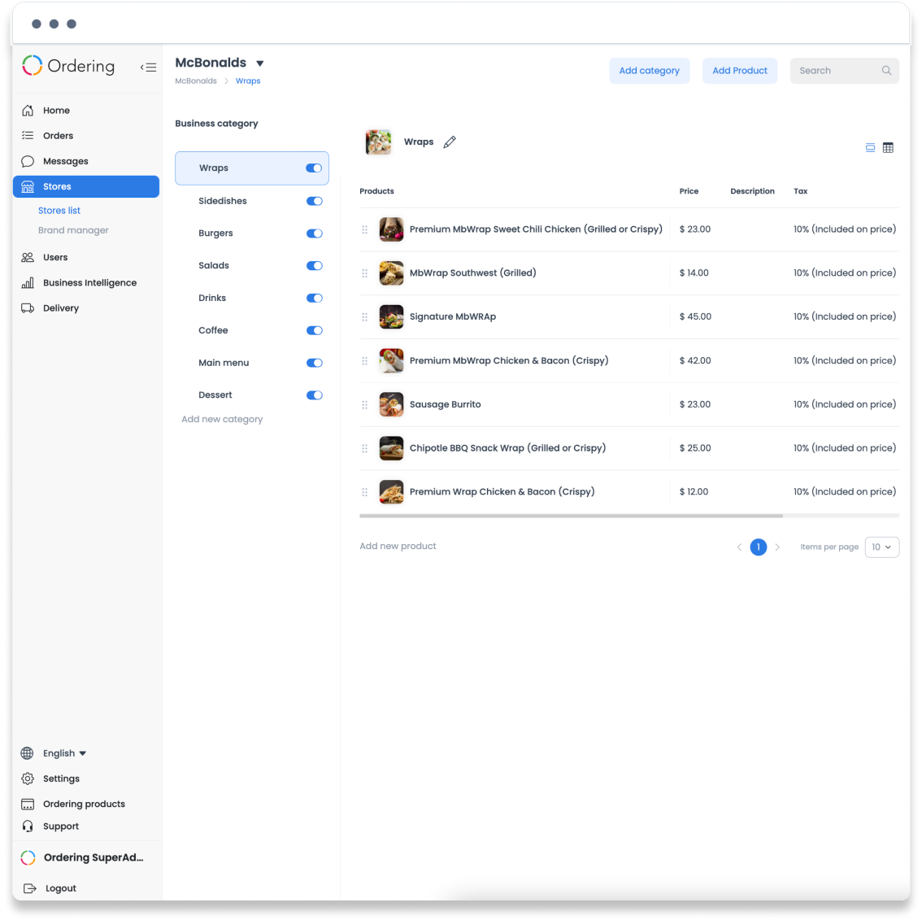922x920 pixels.
Task: Click the globe language icon
Action: tap(27, 753)
